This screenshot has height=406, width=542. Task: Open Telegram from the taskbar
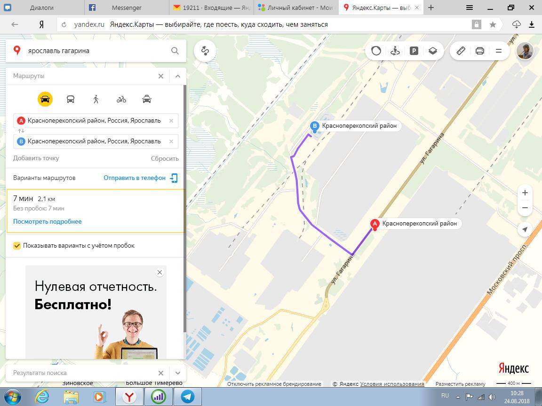coord(188,397)
